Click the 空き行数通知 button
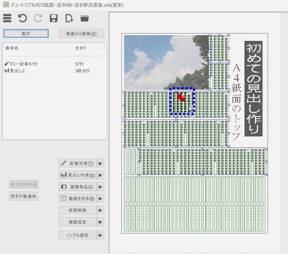The height and width of the screenshot is (254, 288). point(24,196)
